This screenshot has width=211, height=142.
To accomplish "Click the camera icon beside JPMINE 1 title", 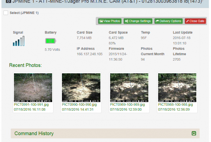I will point(8,1).
